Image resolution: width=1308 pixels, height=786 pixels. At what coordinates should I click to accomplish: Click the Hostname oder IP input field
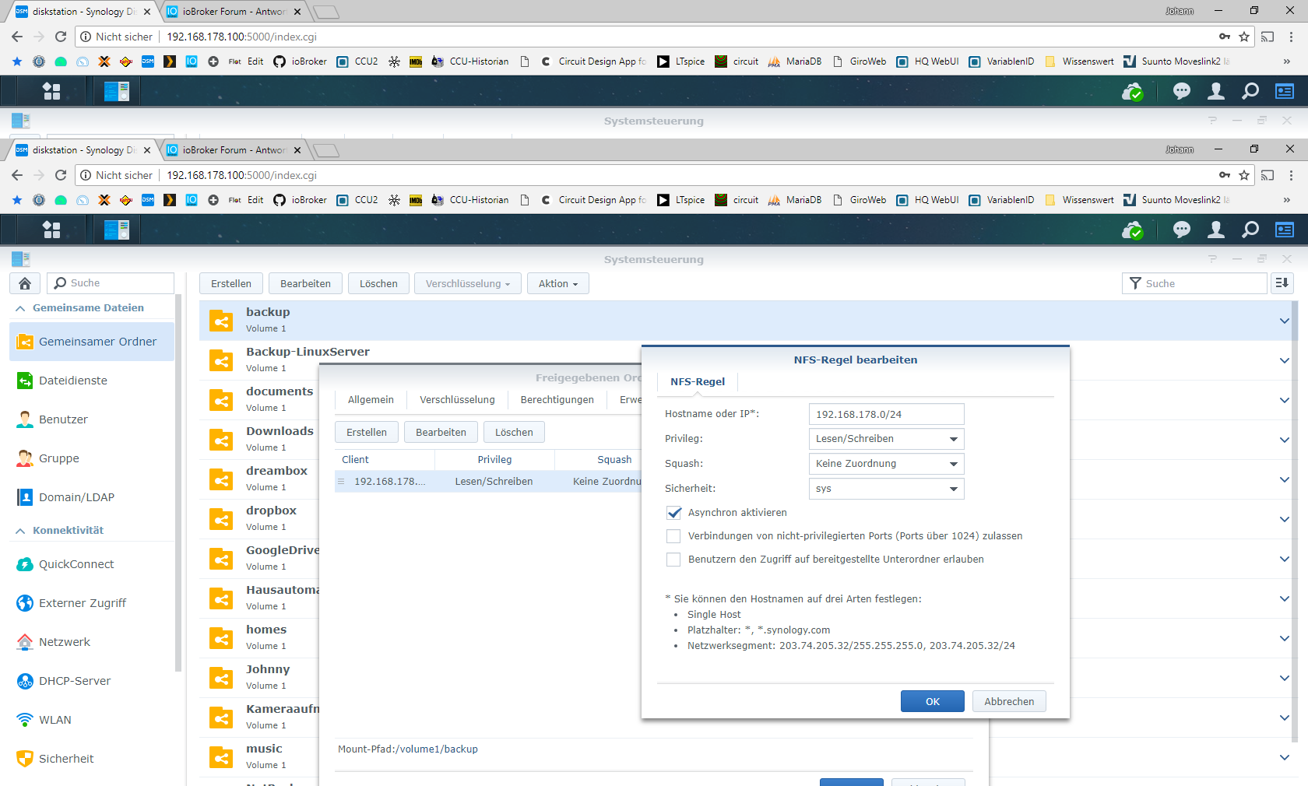coord(886,414)
